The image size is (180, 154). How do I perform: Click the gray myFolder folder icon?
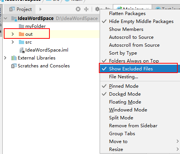(22, 26)
